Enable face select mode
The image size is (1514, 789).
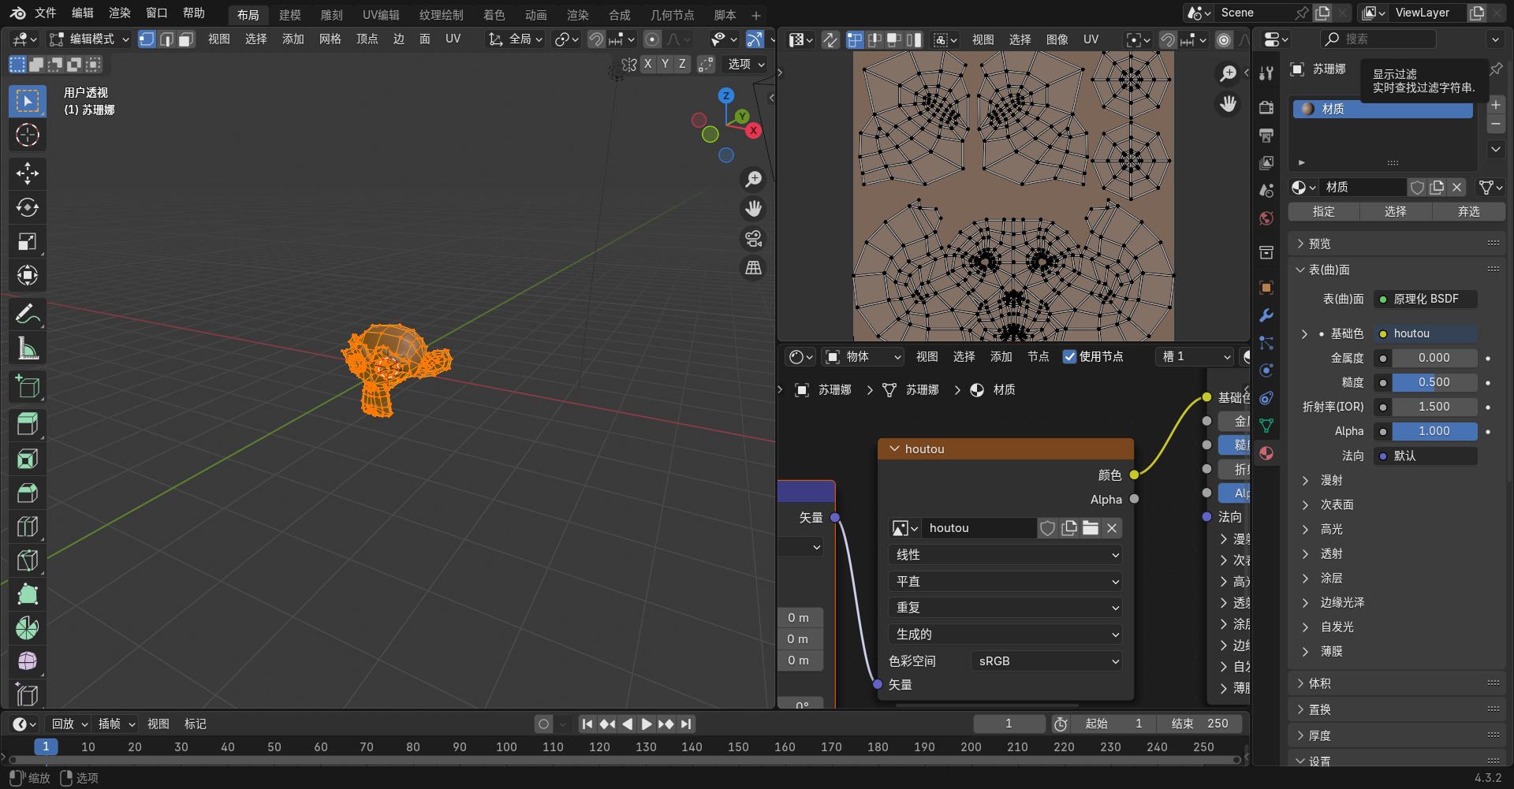tap(186, 39)
